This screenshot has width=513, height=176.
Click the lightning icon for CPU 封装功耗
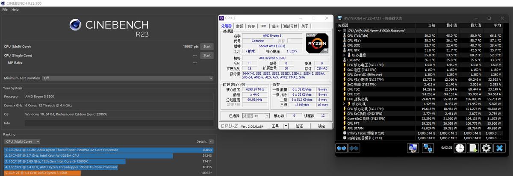[x=345, y=99]
